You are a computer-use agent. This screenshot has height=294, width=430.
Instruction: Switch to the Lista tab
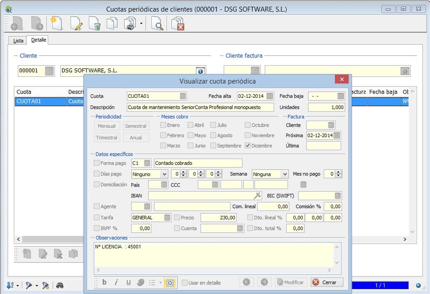(18, 40)
